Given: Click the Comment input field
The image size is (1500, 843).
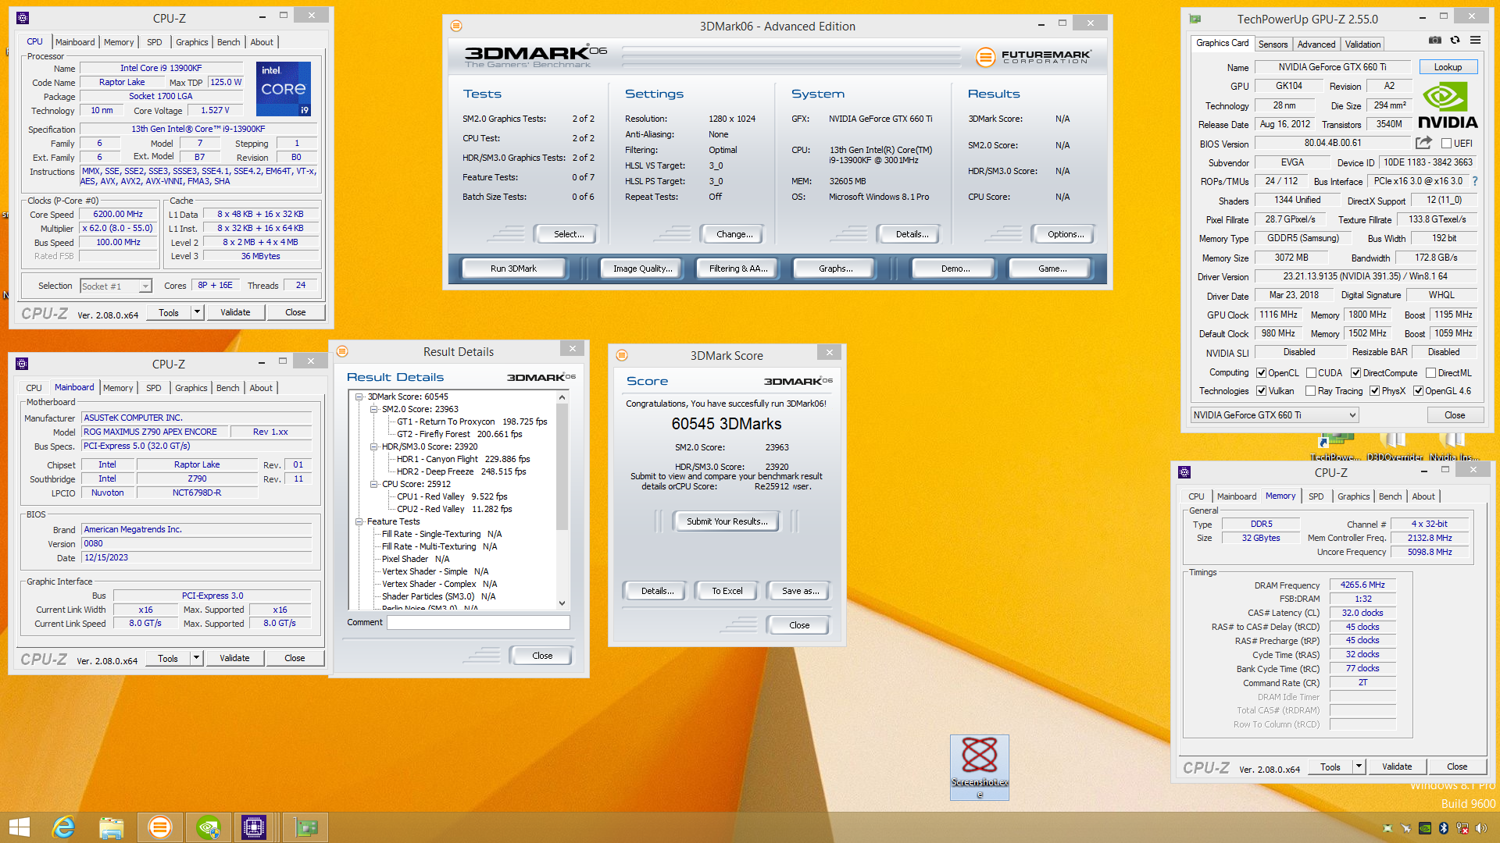Looking at the screenshot, I should coord(478,622).
